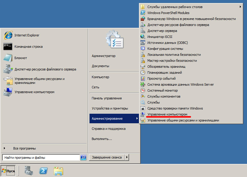Click Выполнить... to open Run dialog

coord(102,139)
